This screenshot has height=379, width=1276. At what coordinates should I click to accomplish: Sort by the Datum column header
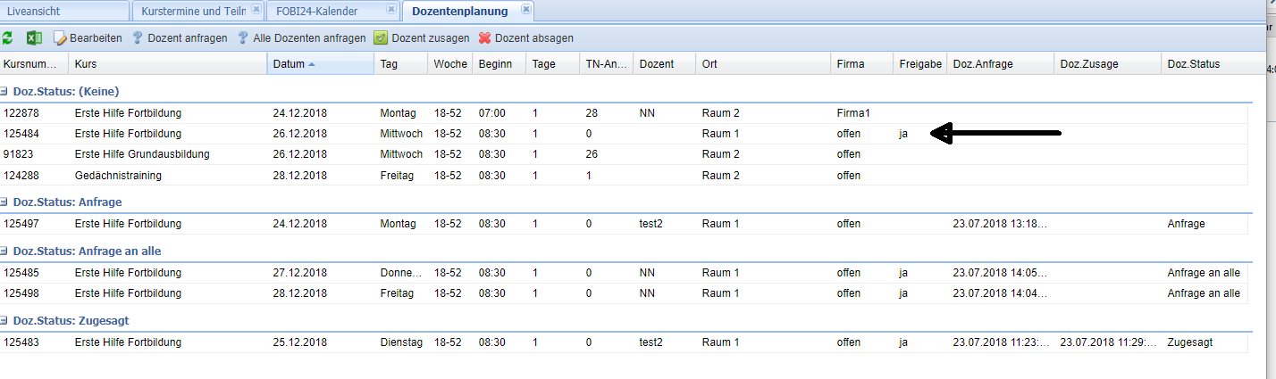[x=290, y=64]
